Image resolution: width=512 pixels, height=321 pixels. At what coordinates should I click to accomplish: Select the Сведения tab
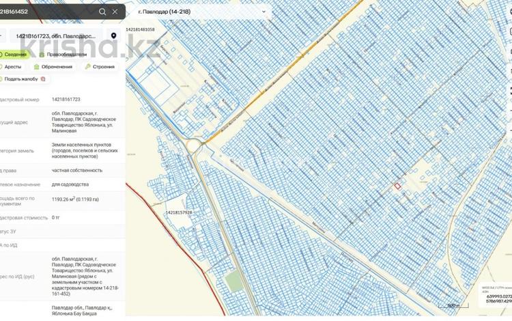click(x=14, y=55)
